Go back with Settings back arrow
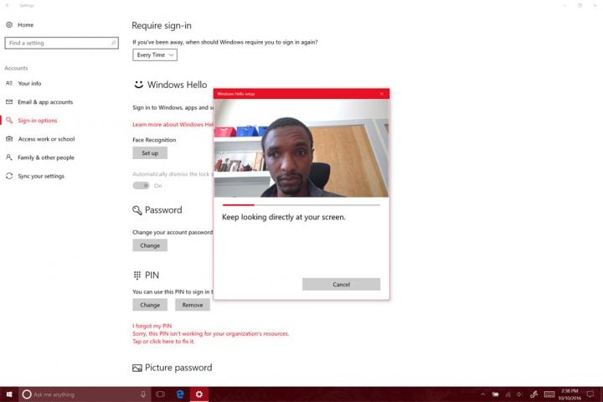 click(x=8, y=5)
